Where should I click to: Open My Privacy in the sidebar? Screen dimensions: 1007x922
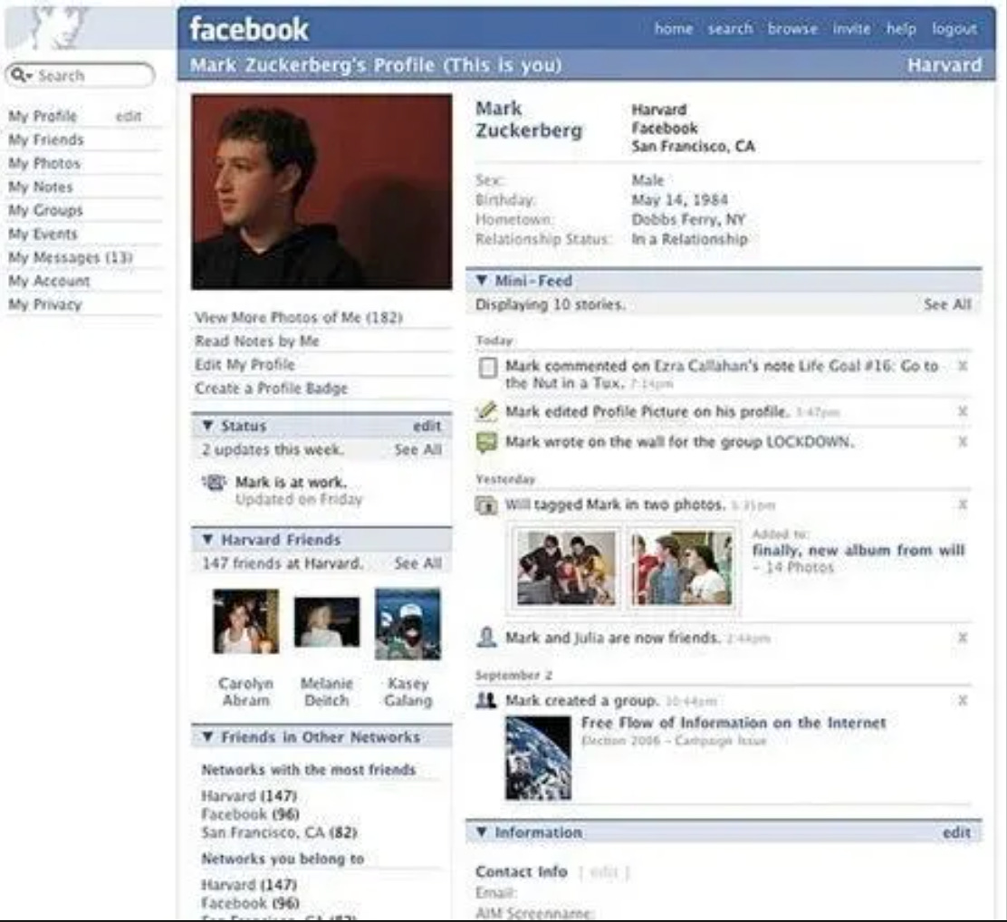45,304
